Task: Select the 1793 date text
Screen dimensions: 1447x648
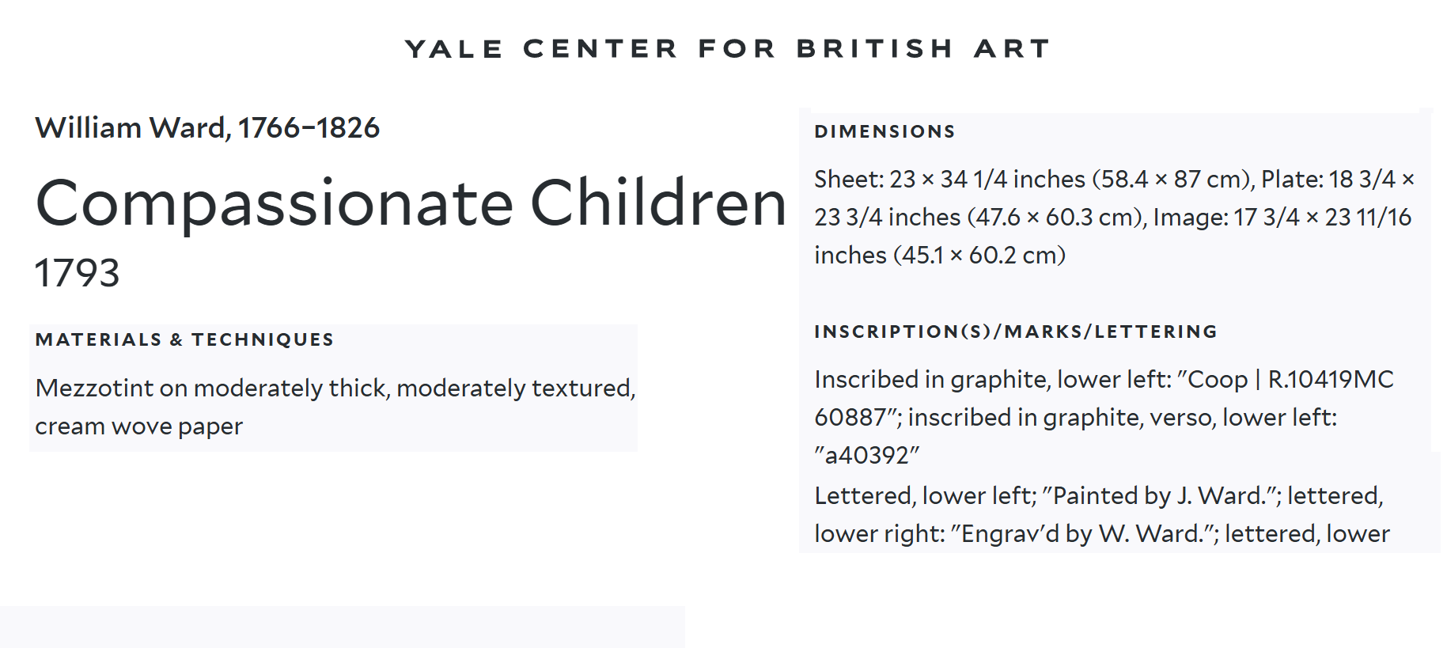Action: coord(77,274)
